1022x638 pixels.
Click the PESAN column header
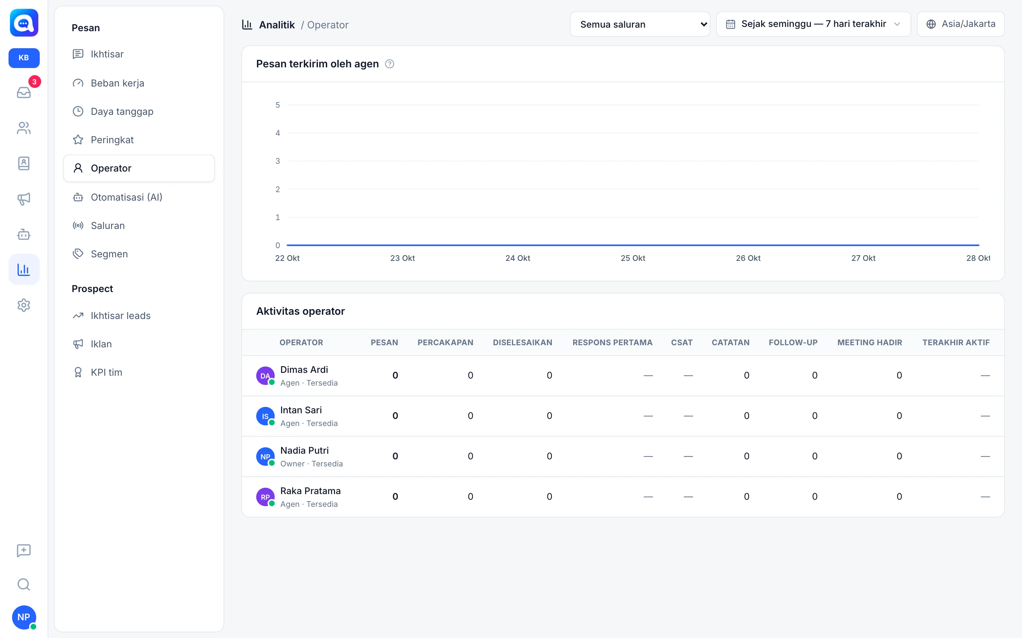pos(384,343)
